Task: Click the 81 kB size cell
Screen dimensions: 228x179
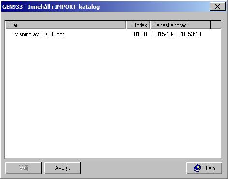Action: click(x=141, y=34)
